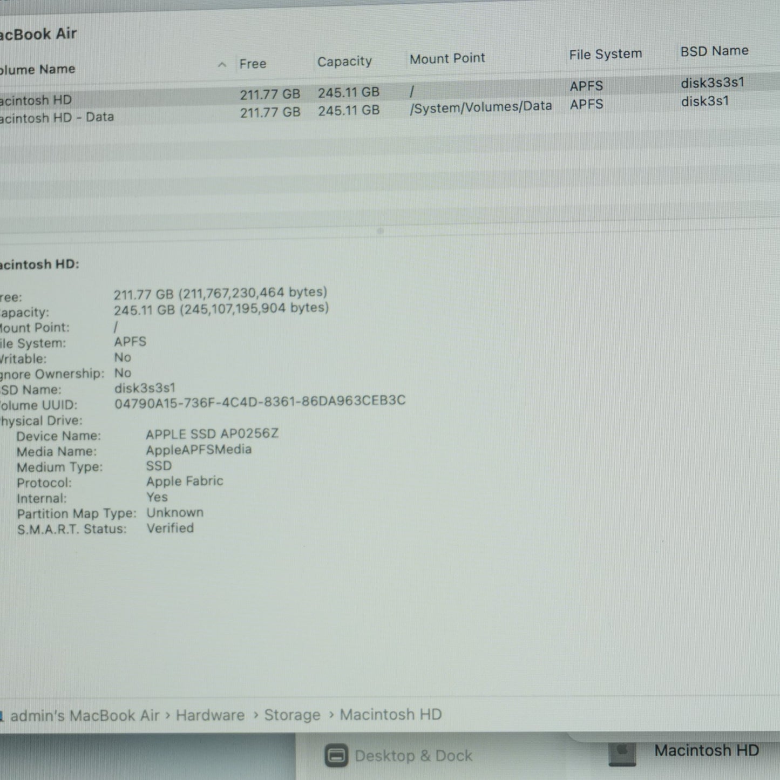Click the Partition Map Type Unknown value

(x=175, y=512)
